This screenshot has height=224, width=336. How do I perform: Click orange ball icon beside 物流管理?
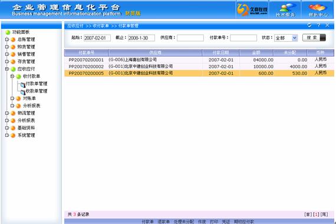click(13, 113)
